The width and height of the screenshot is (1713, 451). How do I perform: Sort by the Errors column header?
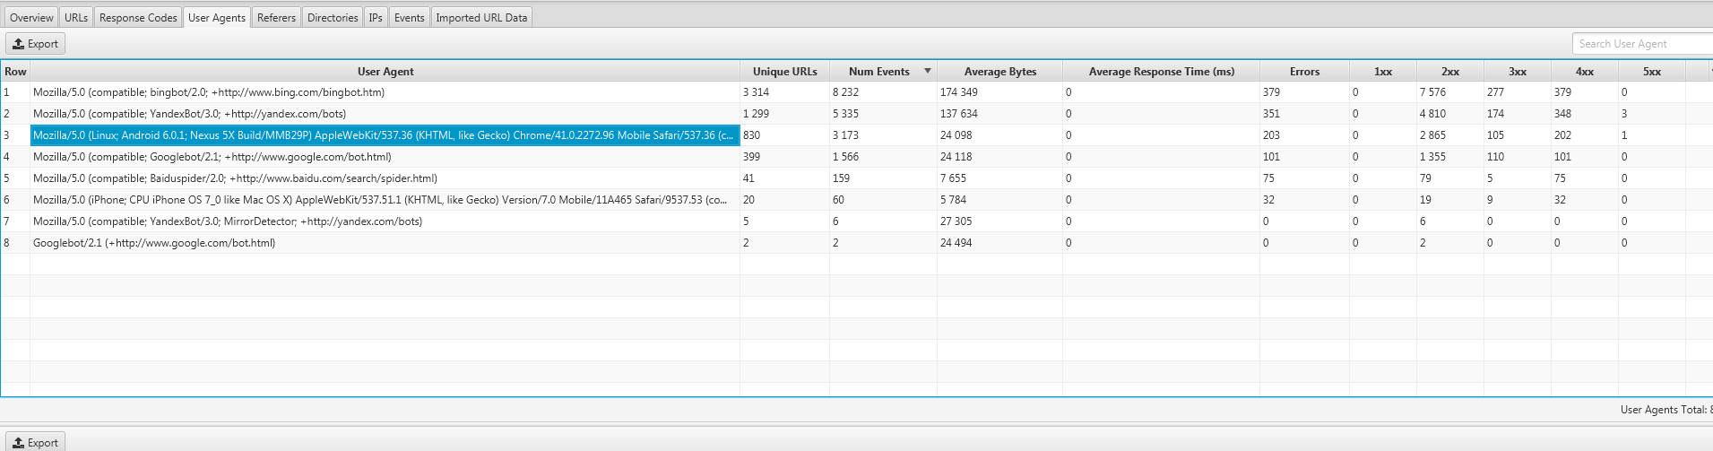[x=1304, y=71]
